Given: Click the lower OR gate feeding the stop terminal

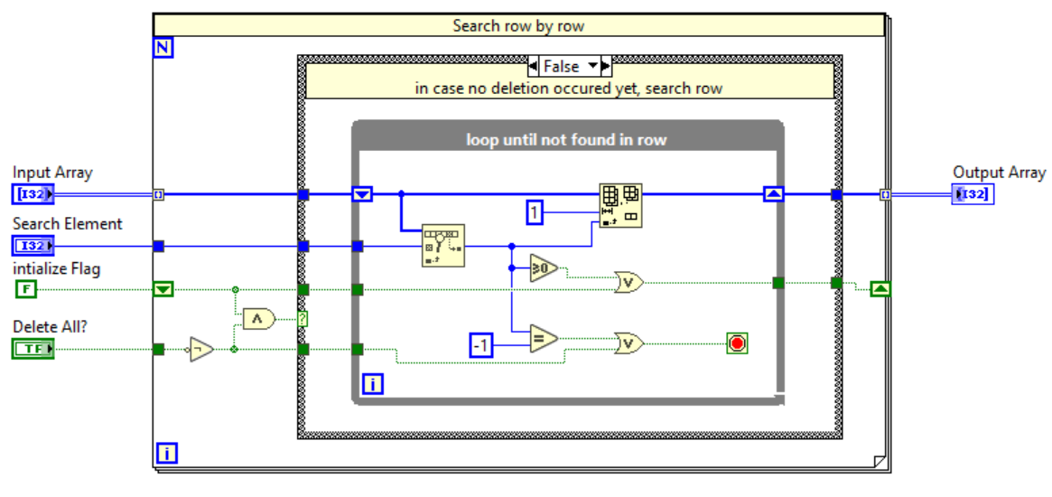Looking at the screenshot, I should pyautogui.click(x=629, y=344).
